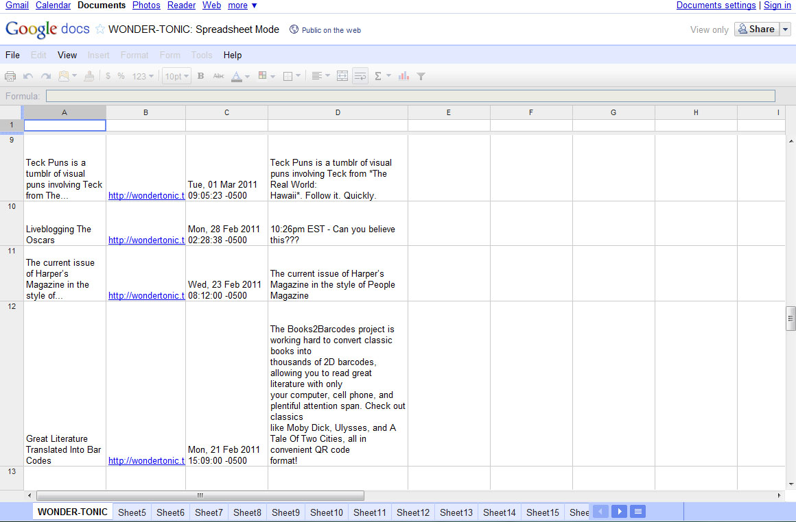Go to Gmail from the top bar
Viewport: 796px width, 522px height.
[16, 5]
